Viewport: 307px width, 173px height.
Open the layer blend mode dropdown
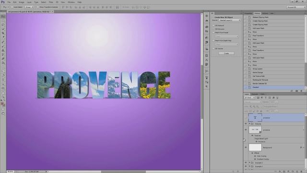[x=253, y=102]
